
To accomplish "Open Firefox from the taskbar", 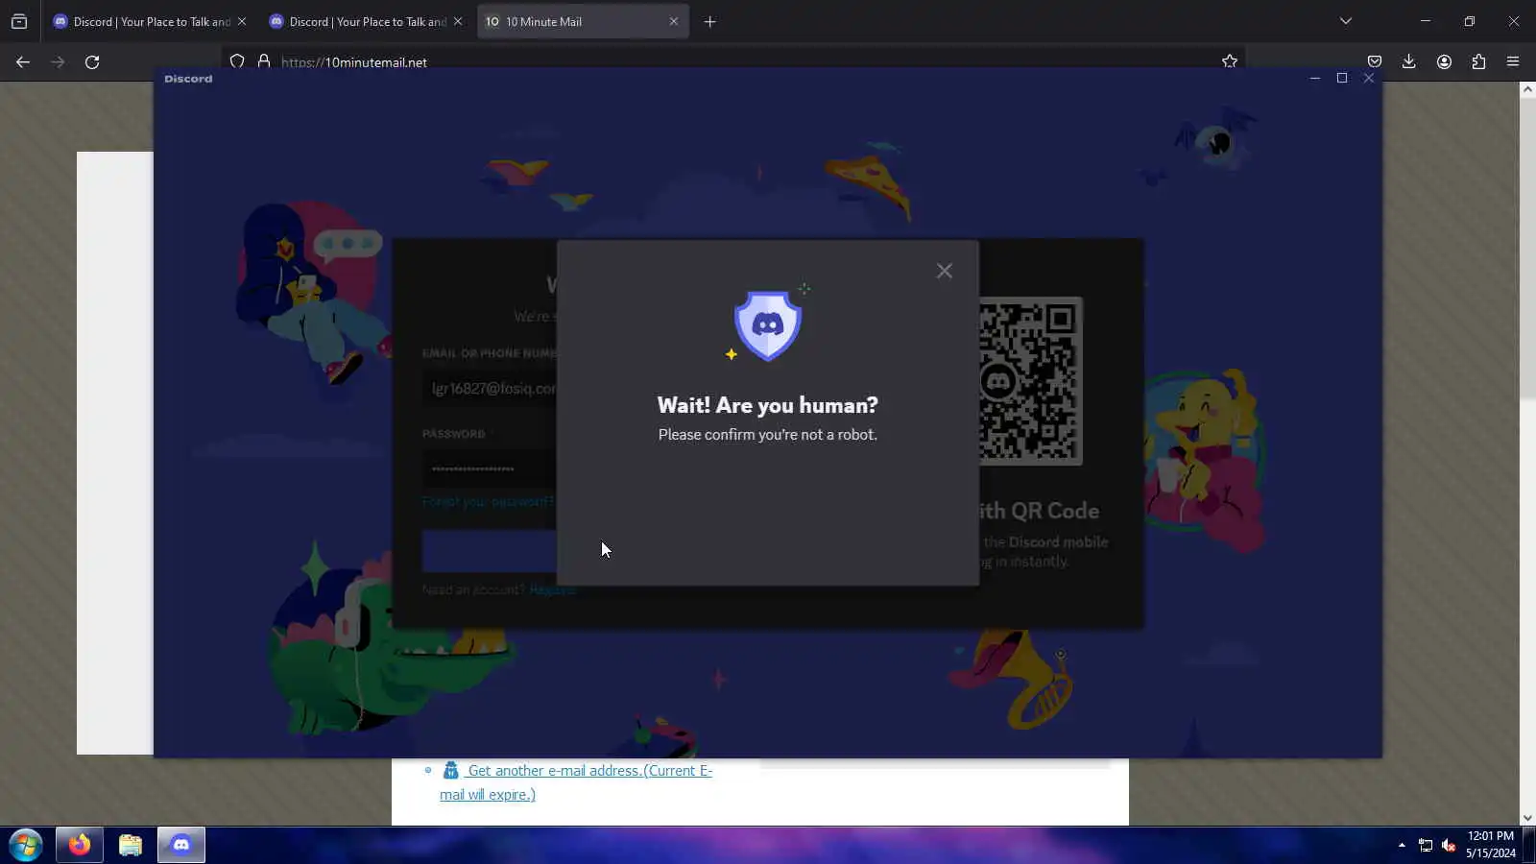I will 79,845.
